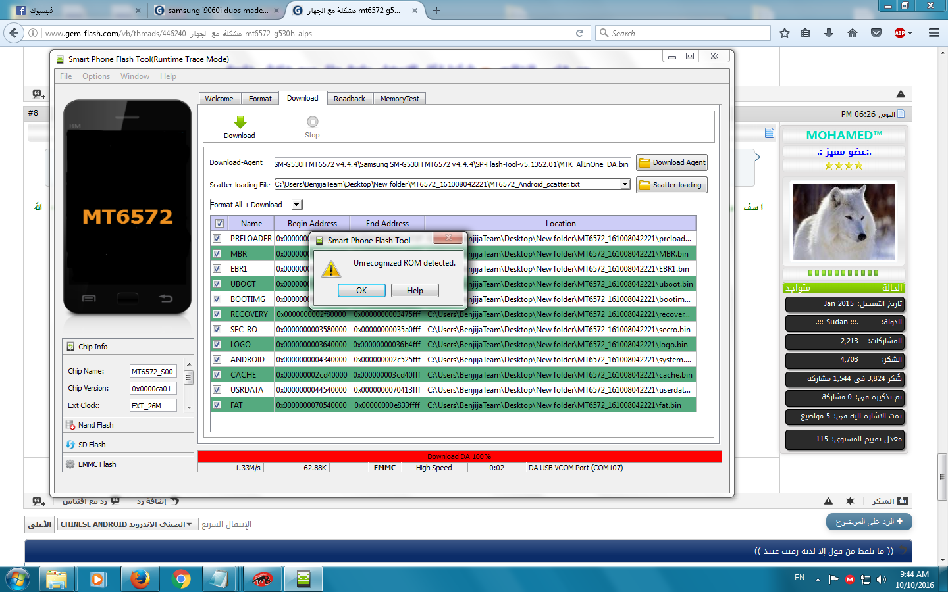Toggle the select-all checkbox in the table header
948x592 pixels.
click(219, 223)
